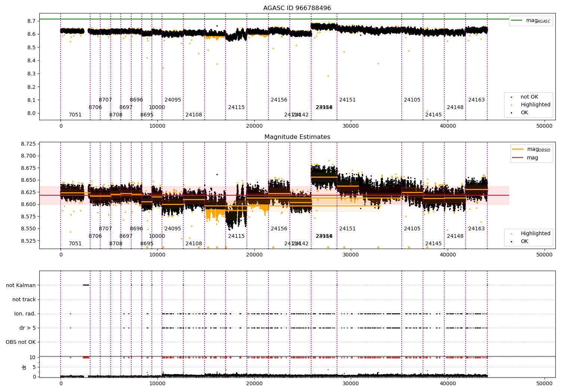
Task: Click obsid label 8707 in the top plot
Action: (105, 100)
